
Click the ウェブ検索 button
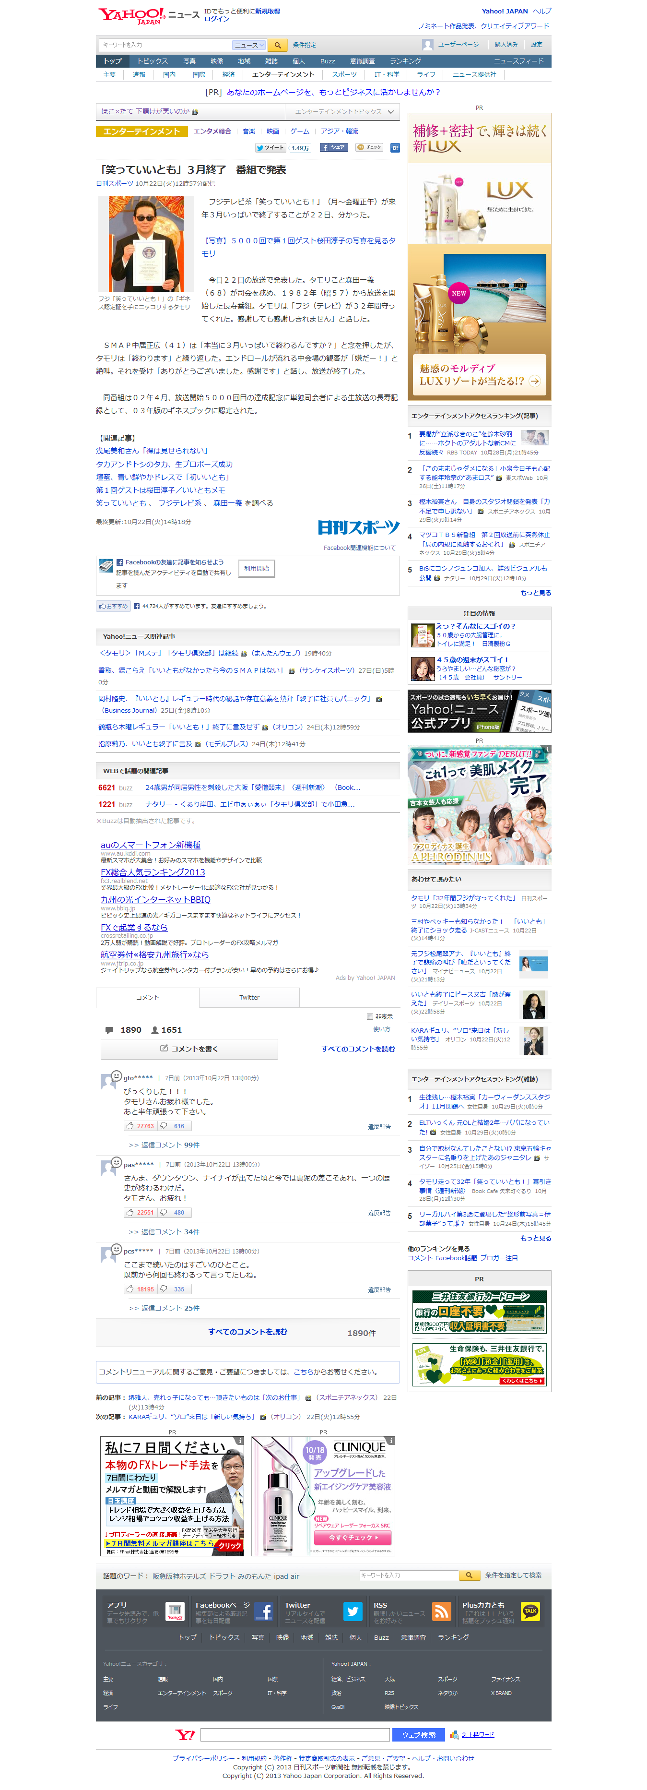coord(419,1734)
